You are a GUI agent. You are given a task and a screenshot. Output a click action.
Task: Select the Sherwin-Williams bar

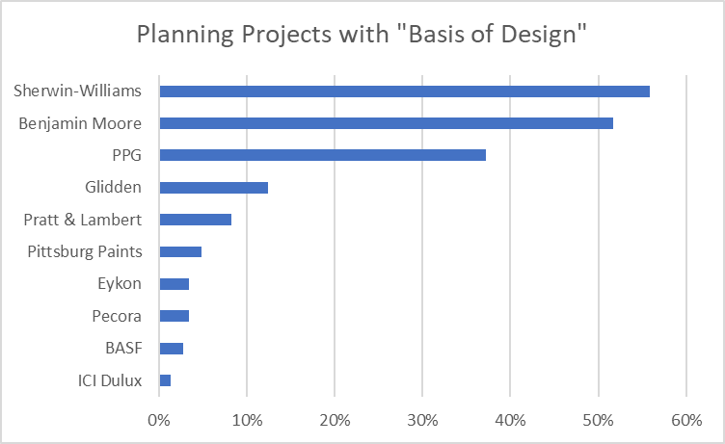coord(404,91)
